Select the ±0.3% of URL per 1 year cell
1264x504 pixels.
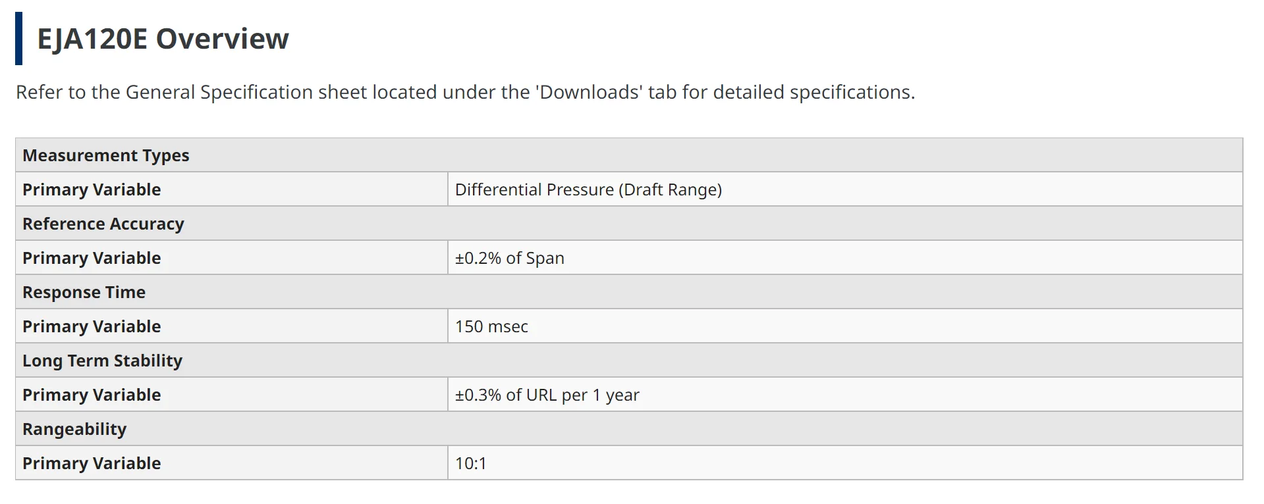(x=547, y=395)
